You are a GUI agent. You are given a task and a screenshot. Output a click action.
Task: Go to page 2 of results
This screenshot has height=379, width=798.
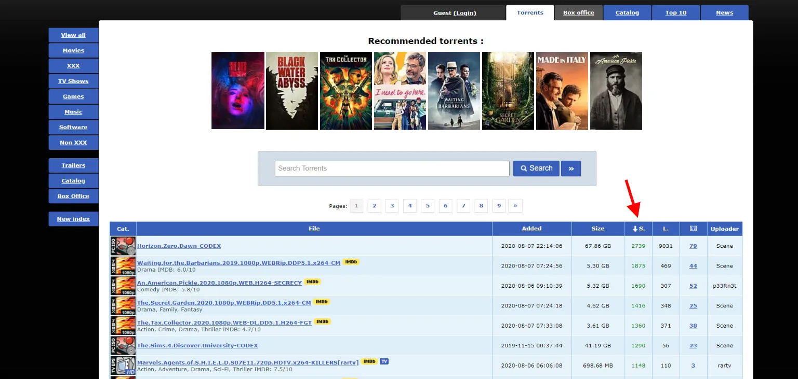pyautogui.click(x=374, y=206)
